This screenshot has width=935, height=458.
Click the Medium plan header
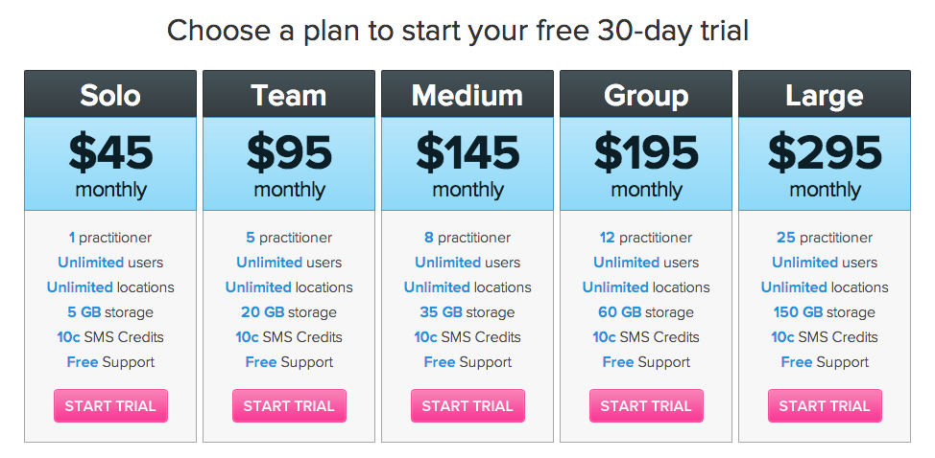467,95
